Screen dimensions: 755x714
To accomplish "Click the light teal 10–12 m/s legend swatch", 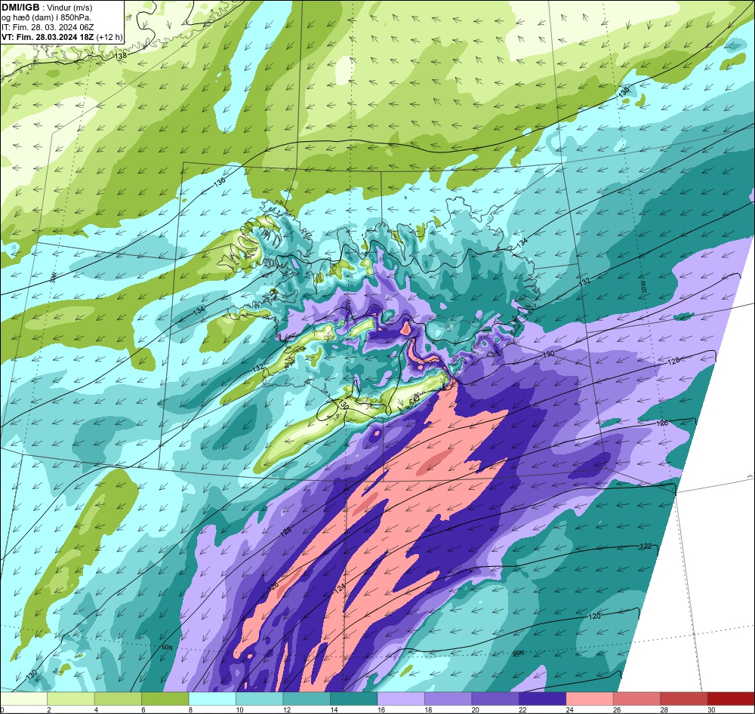I will tap(260, 699).
